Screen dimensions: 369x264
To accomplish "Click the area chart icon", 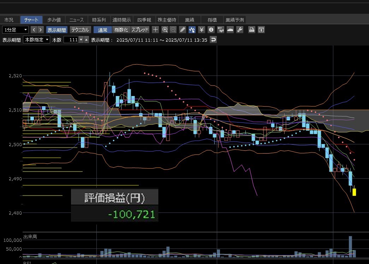I will [x=230, y=30].
